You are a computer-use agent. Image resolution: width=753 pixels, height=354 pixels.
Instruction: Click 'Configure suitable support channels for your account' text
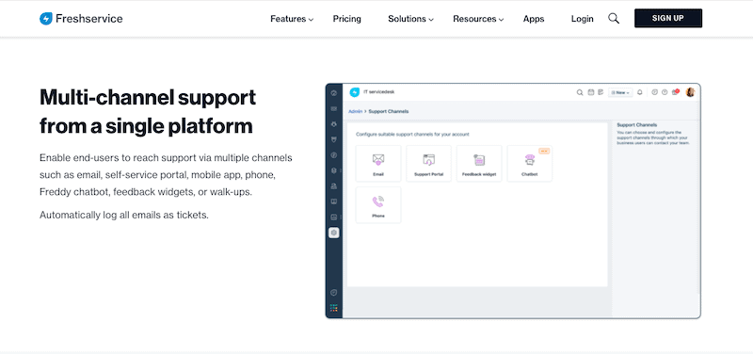pos(412,135)
